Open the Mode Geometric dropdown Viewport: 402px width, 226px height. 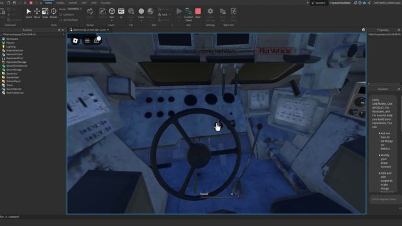(75, 9)
